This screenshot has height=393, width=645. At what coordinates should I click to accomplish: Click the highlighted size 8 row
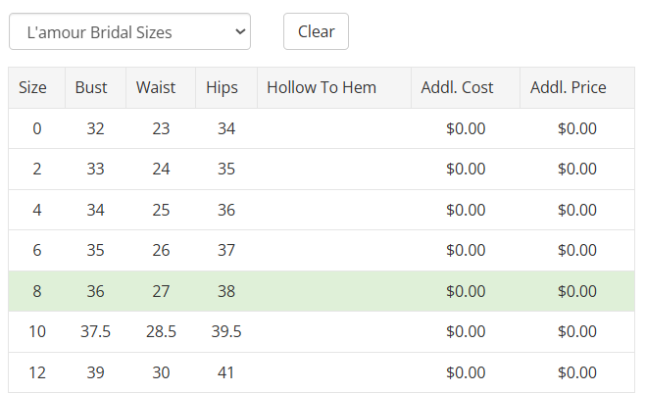(x=322, y=291)
